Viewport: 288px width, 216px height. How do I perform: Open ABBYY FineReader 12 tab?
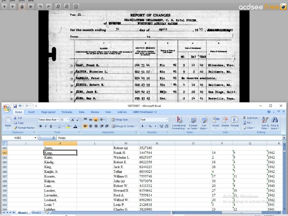[x=145, y=112]
